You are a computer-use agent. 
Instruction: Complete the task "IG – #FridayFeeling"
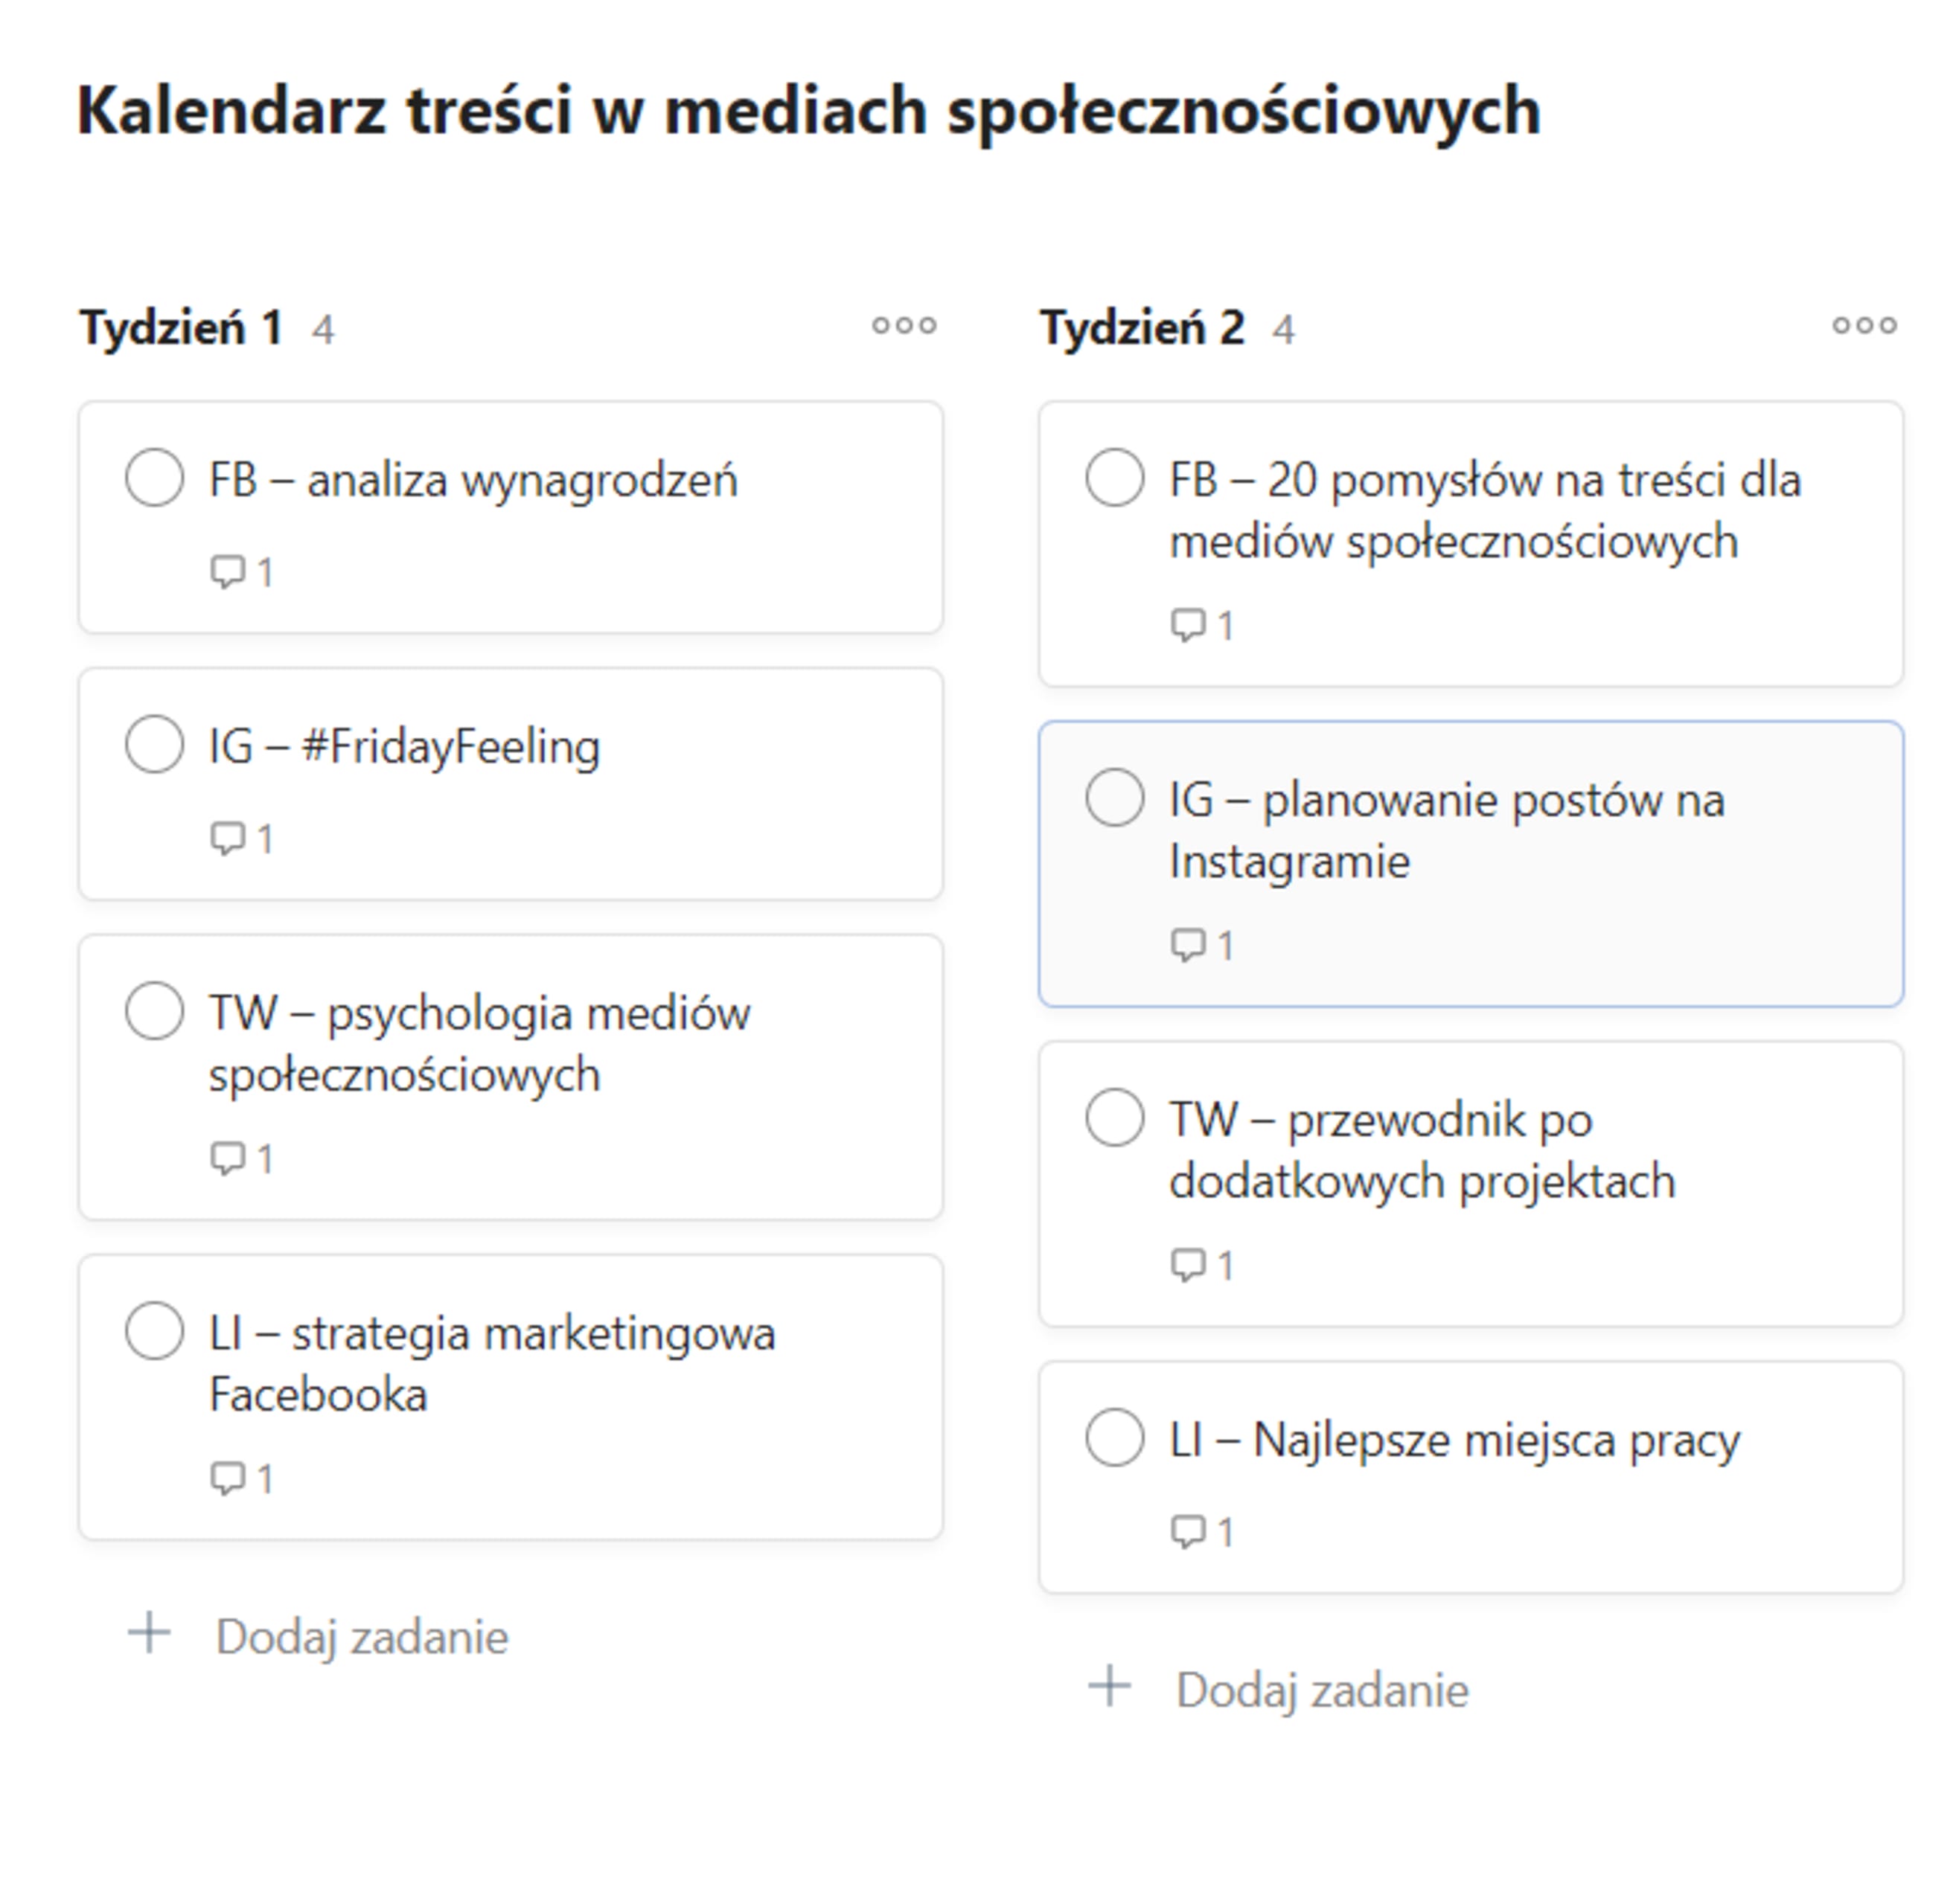point(155,745)
